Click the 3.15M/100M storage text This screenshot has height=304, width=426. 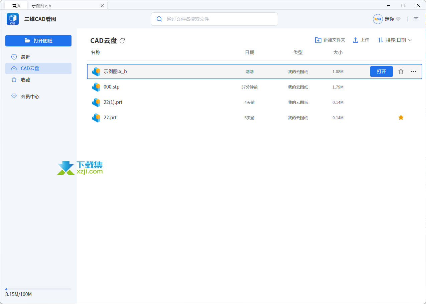point(18,294)
